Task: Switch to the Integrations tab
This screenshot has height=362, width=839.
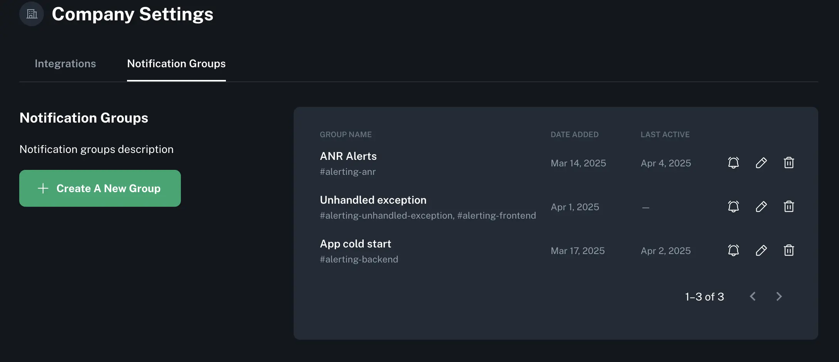Action: pos(65,63)
